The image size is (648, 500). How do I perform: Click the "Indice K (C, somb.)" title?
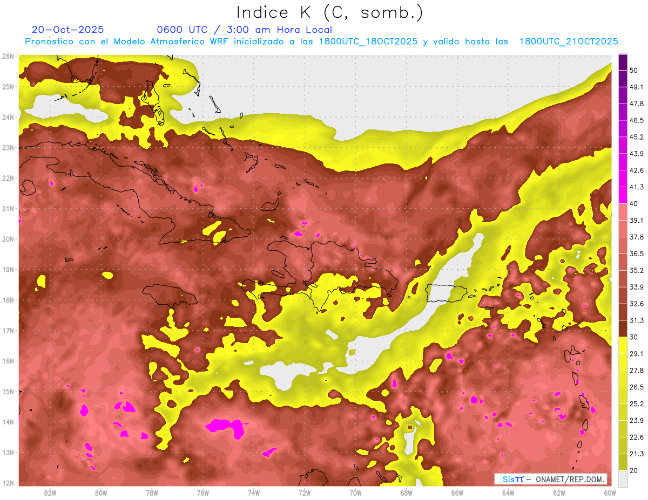(330, 12)
